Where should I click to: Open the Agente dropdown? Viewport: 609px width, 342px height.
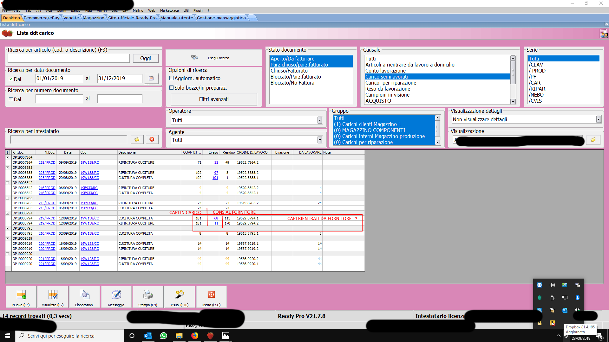pos(320,140)
